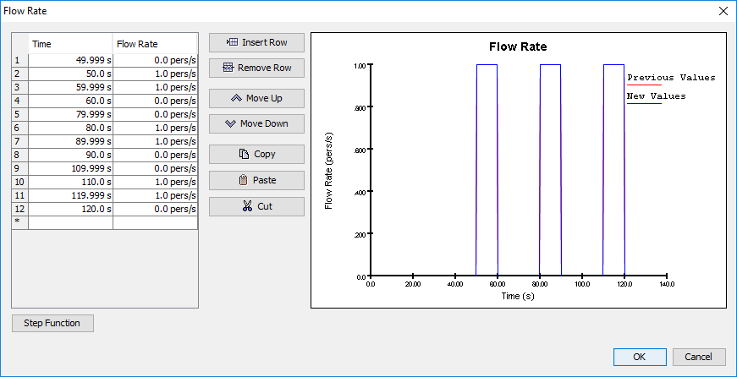Apply the Step Function button
The width and height of the screenshot is (737, 377).
coord(52,323)
